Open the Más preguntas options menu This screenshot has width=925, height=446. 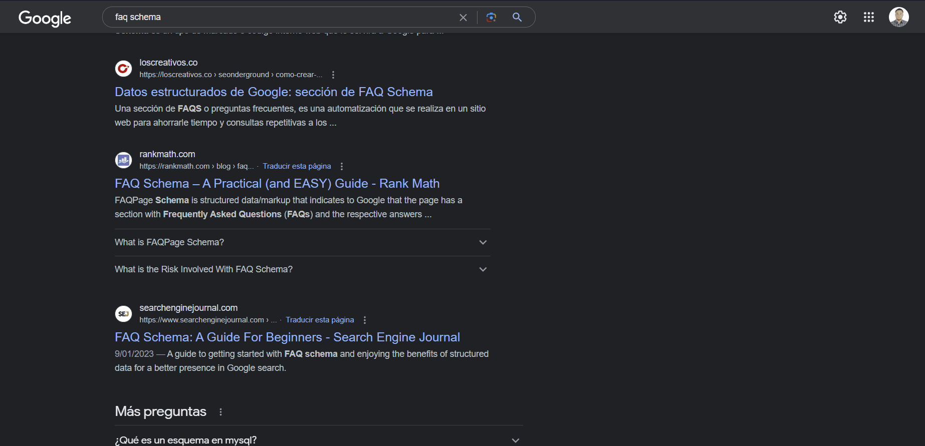220,412
